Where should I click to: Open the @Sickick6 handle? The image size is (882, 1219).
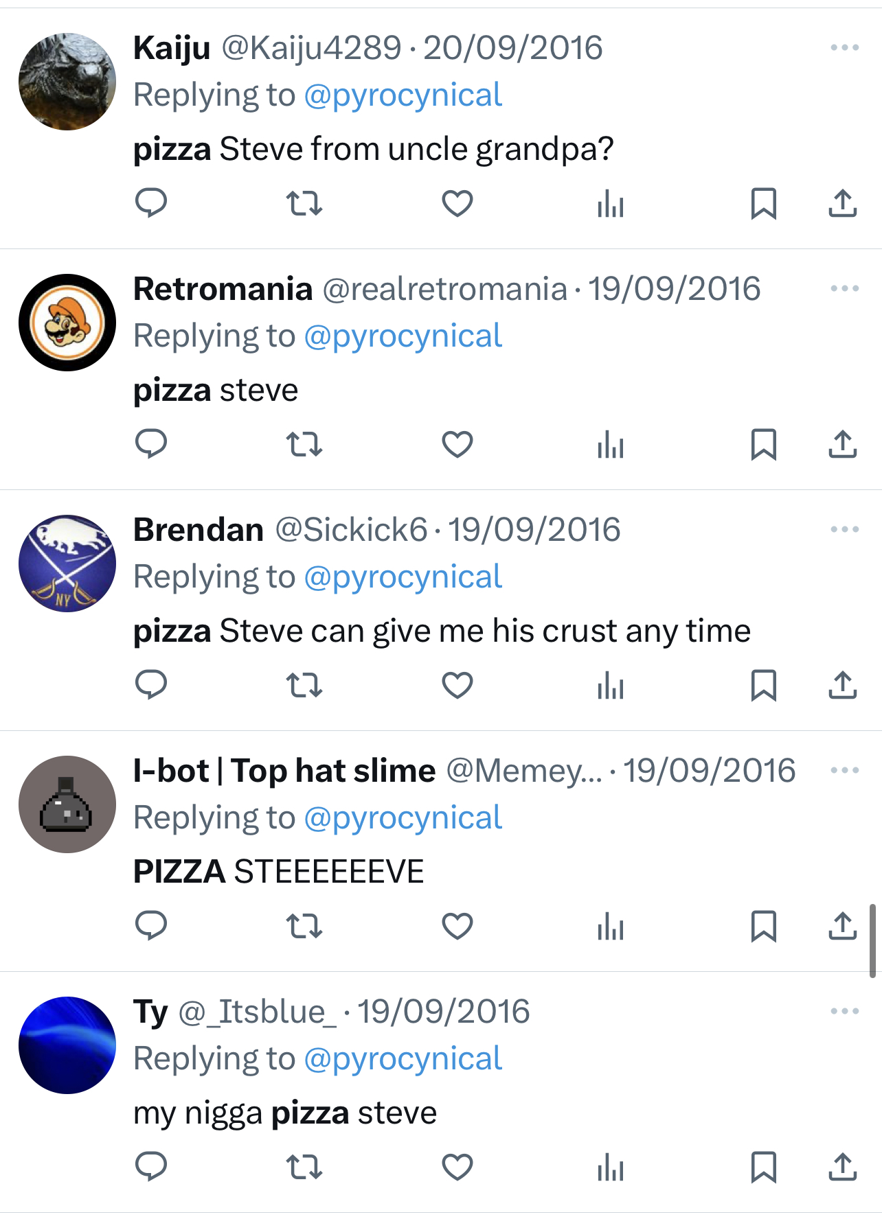click(351, 530)
